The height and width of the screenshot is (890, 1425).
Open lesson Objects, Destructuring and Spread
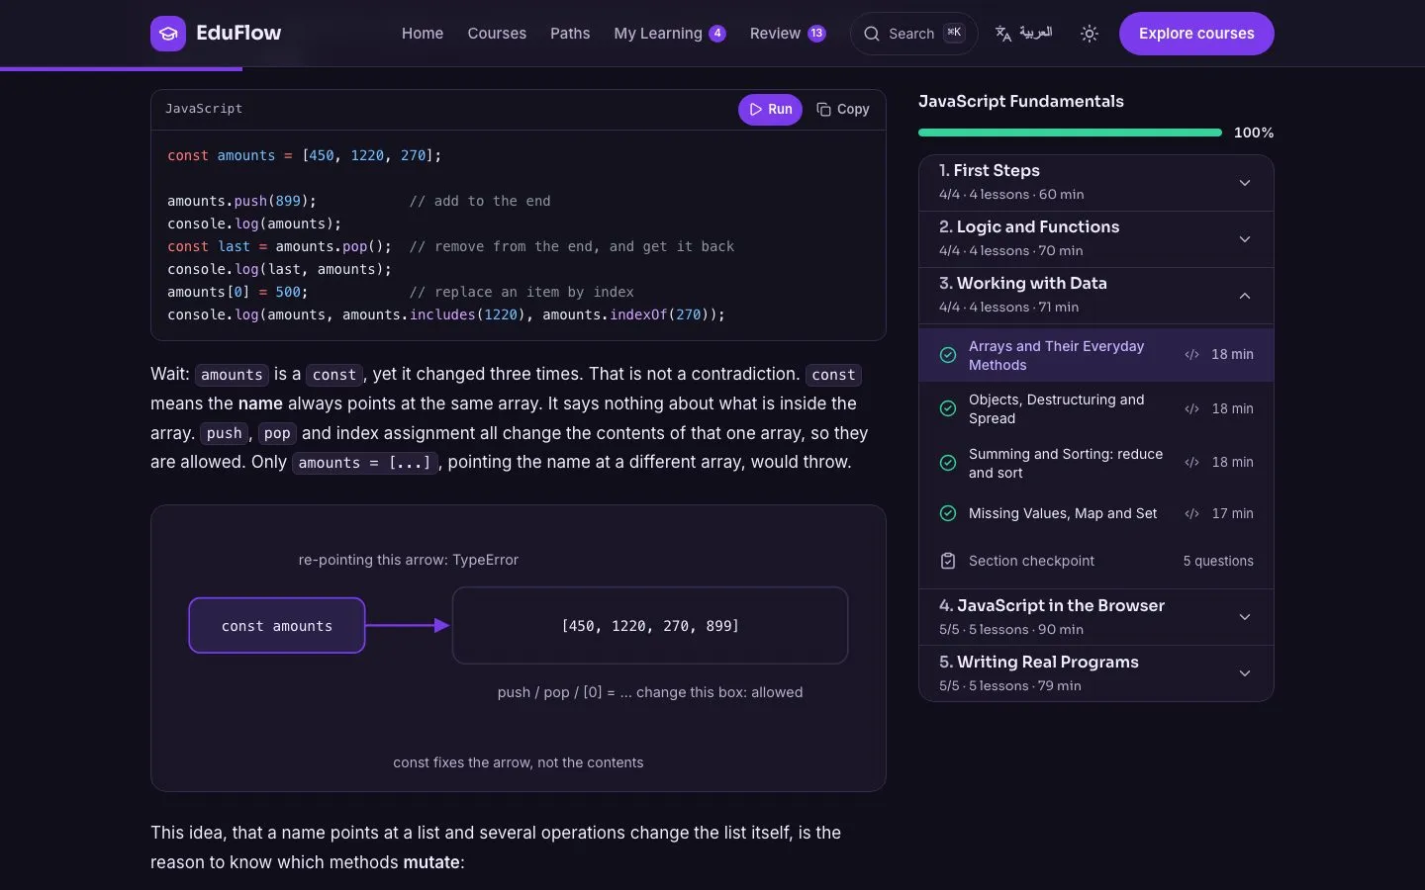[1096, 409]
